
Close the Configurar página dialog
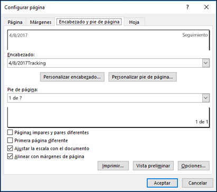point(206,7)
